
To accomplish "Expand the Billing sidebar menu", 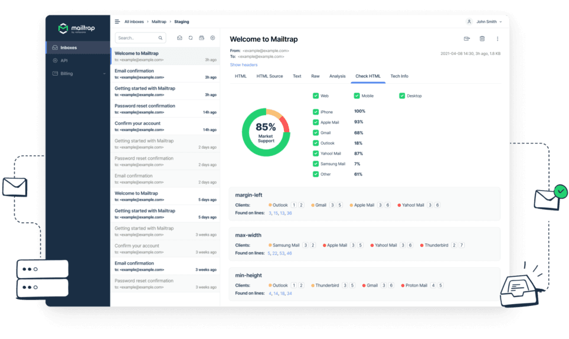I will click(78, 73).
